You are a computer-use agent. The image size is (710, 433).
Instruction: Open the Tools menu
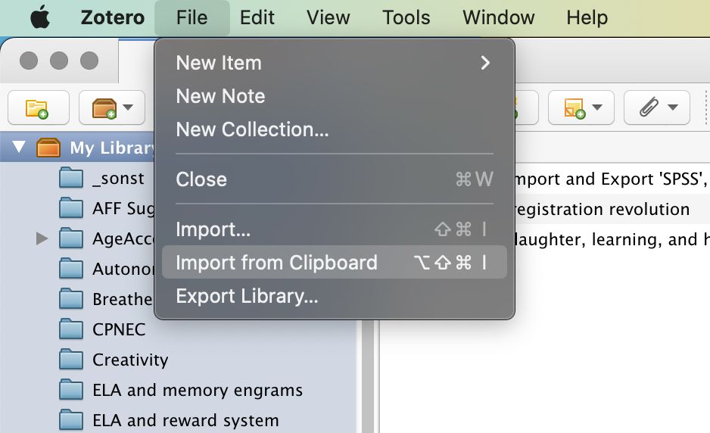coord(406,17)
